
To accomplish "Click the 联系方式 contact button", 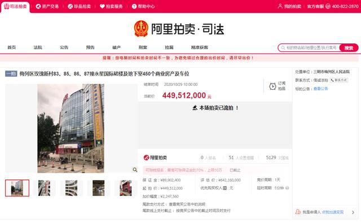I will pos(339,80).
